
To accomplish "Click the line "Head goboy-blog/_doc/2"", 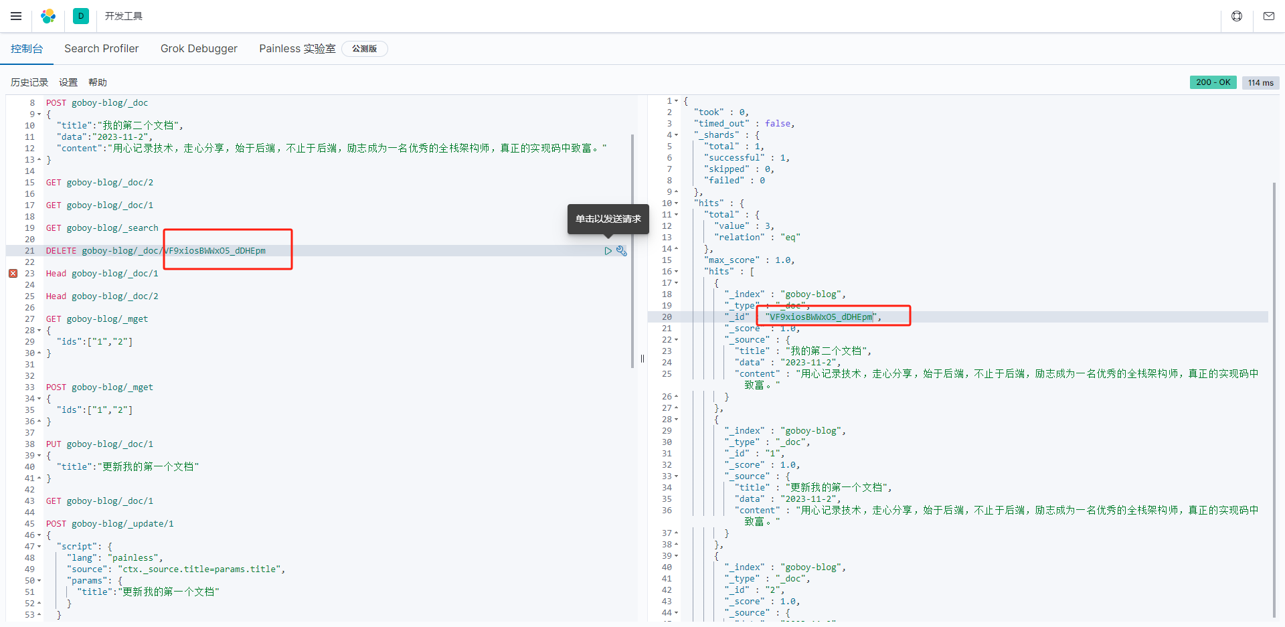I will (102, 296).
